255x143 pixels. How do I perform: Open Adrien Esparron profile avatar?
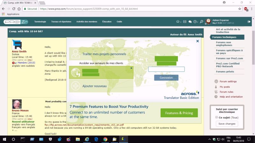click(208, 21)
